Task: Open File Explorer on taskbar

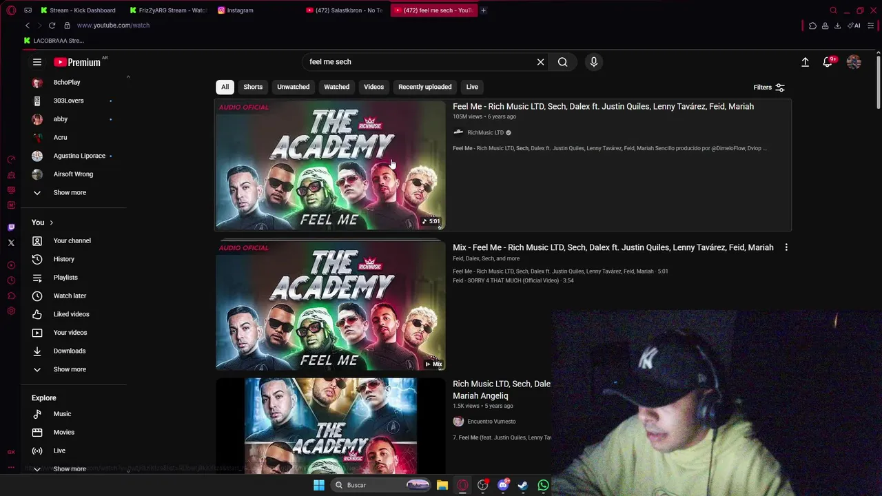Action: click(442, 485)
